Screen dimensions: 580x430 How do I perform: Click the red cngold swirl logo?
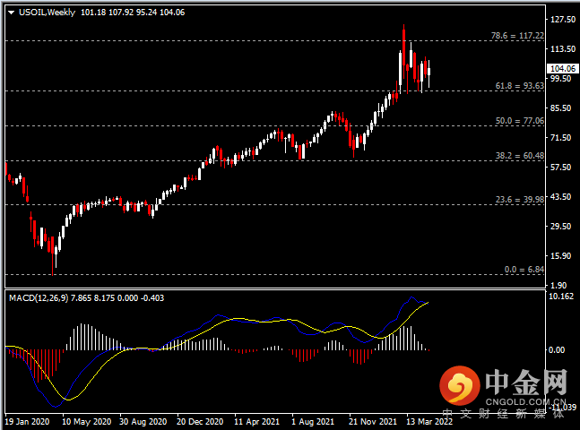[459, 385]
